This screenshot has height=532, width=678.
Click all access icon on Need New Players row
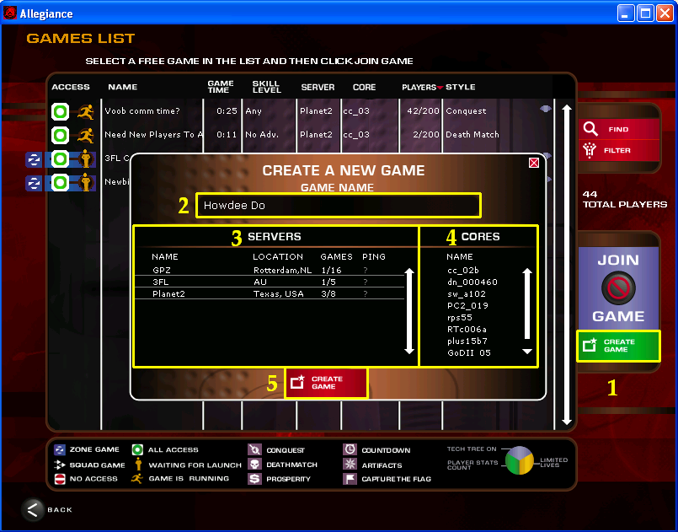(60, 135)
